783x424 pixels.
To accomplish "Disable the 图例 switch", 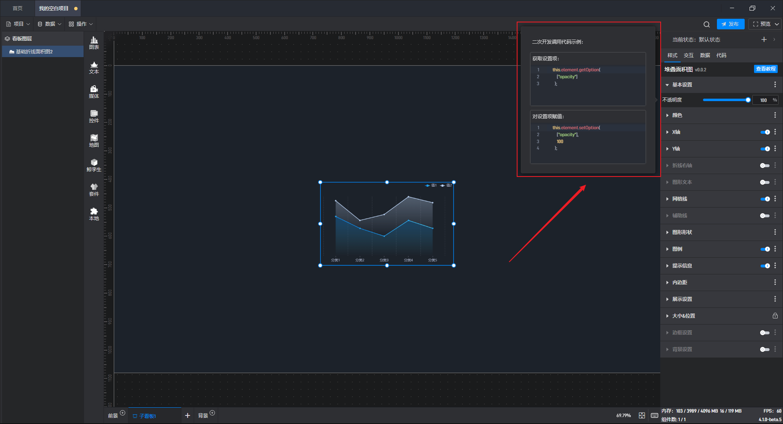I will [765, 249].
